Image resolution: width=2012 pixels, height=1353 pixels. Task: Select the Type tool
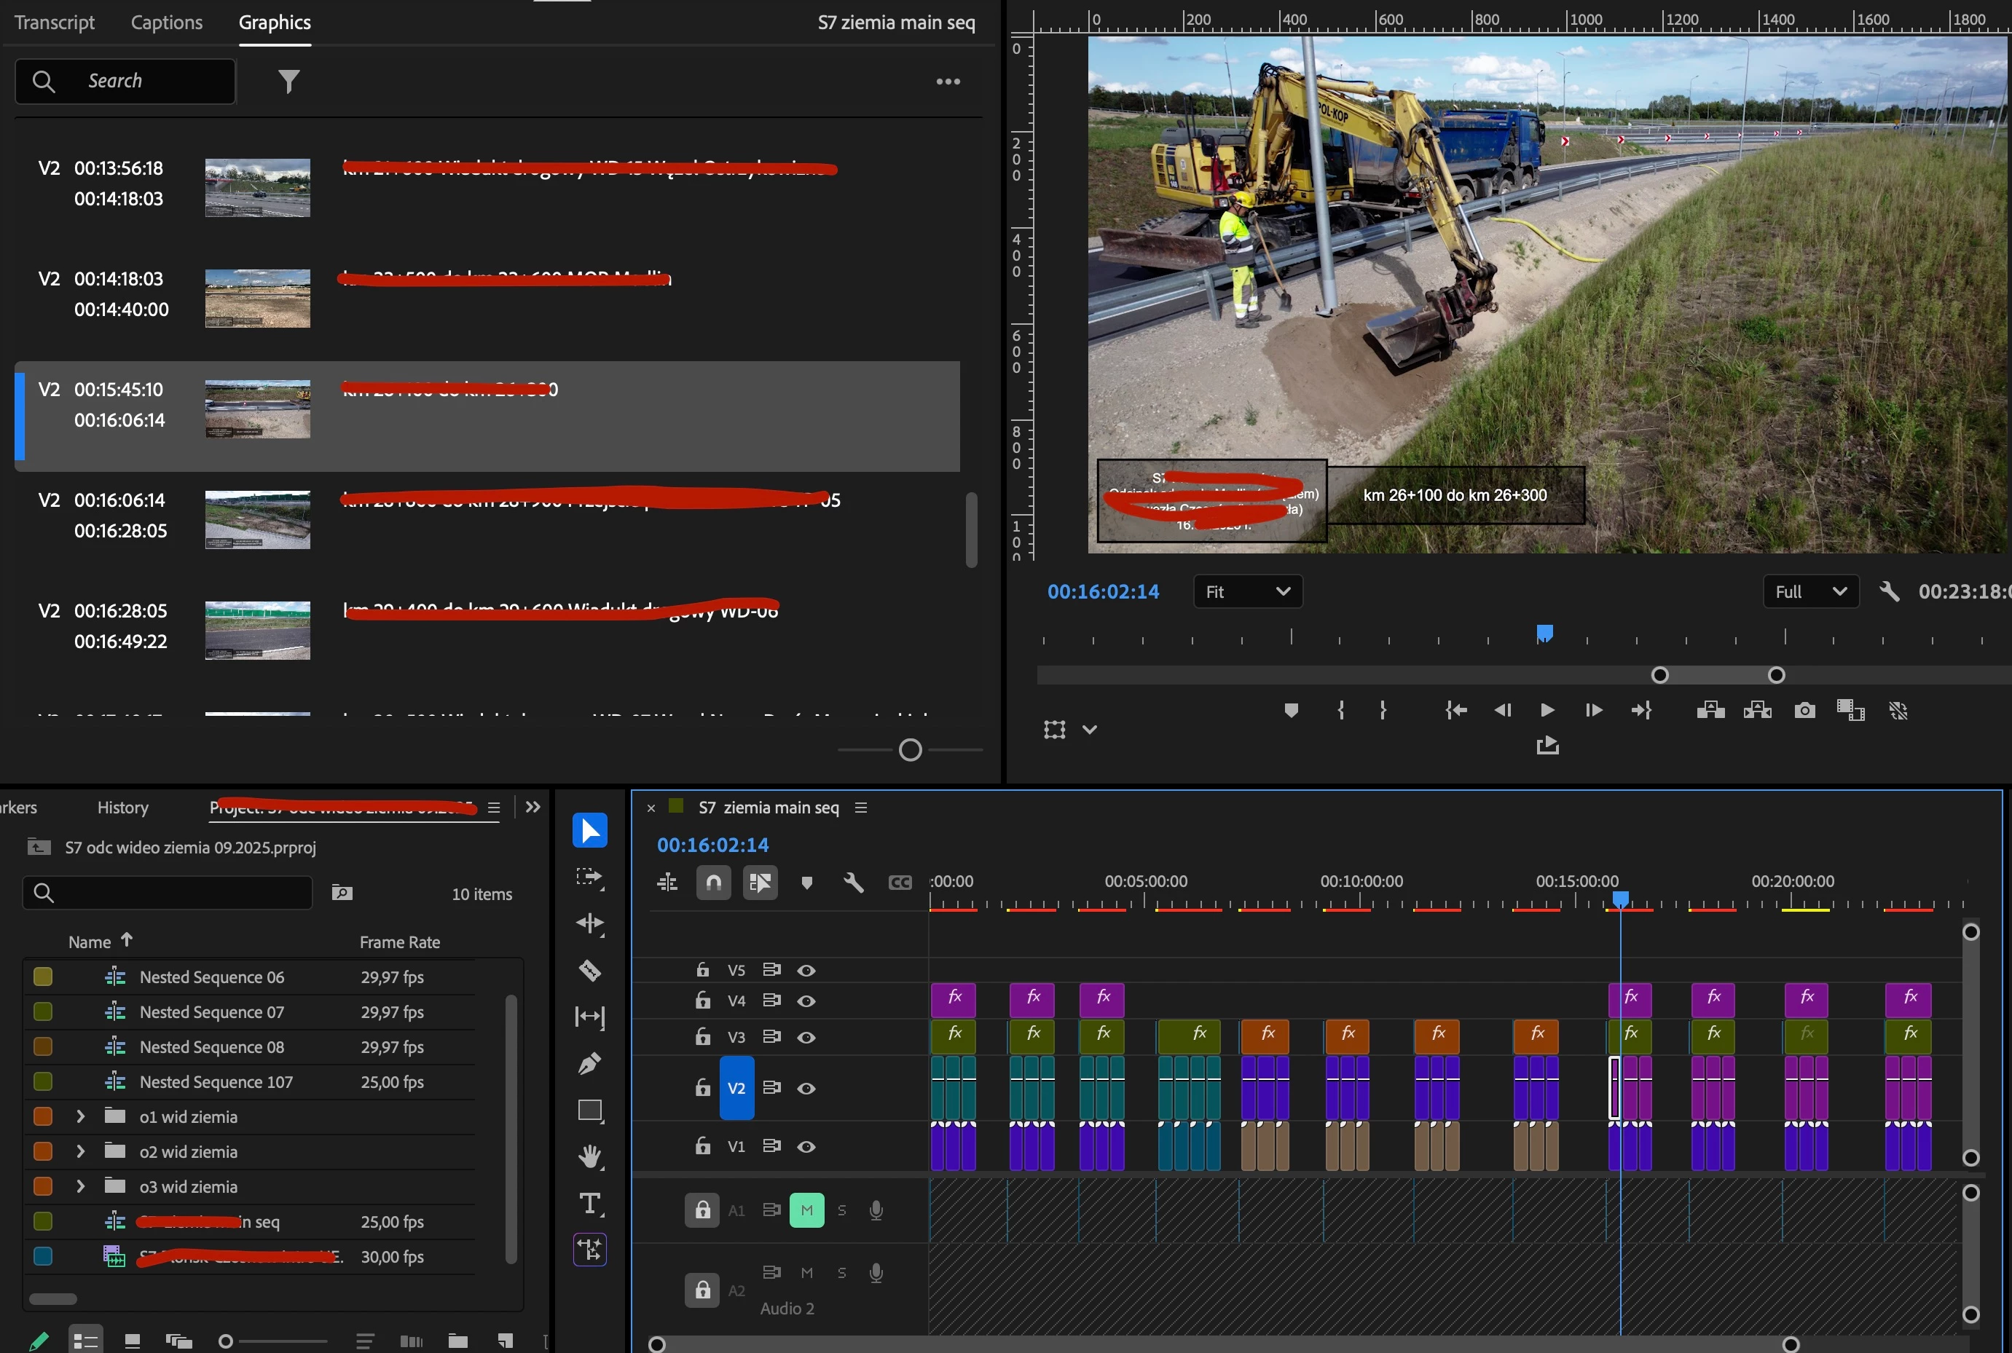point(589,1203)
